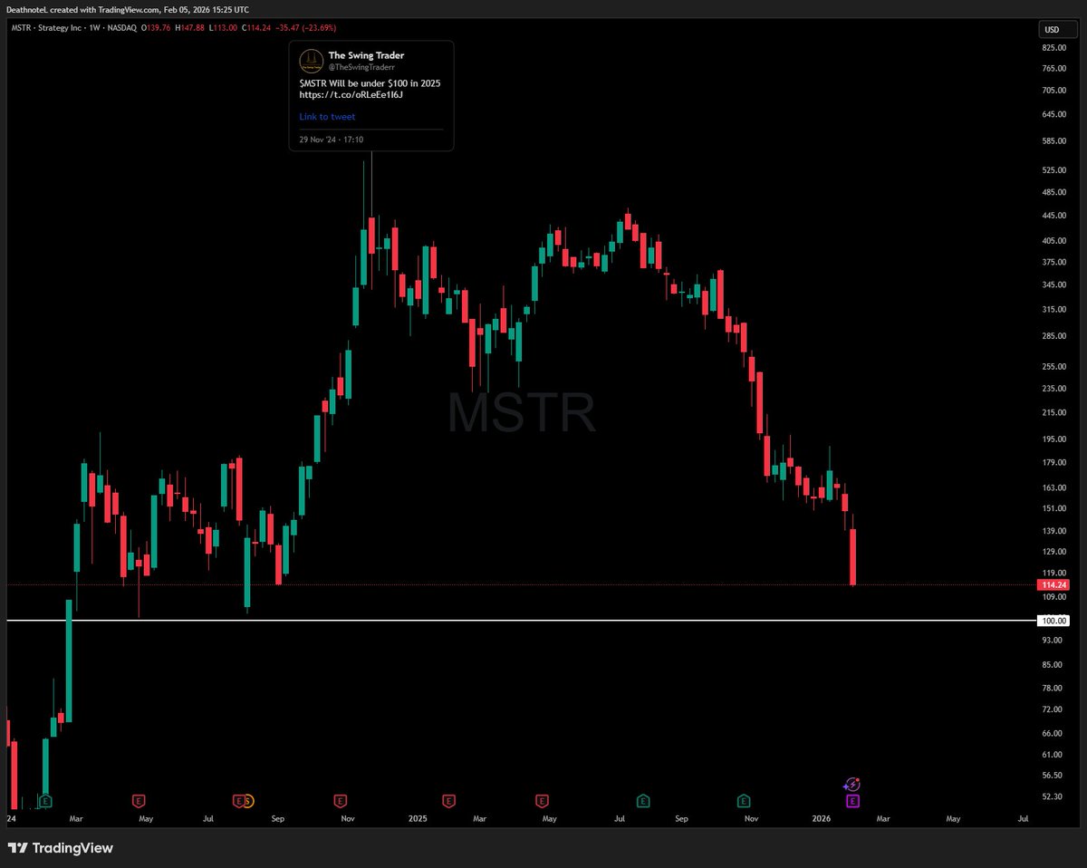Click the @TheSwingTraderr handle
The height and width of the screenshot is (868, 1087).
pos(360,67)
